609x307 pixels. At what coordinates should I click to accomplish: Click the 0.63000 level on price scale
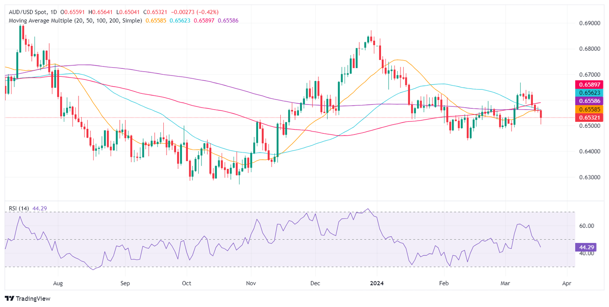pos(588,177)
